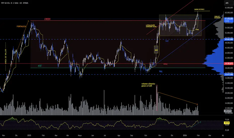Click 62.000,000 on the price axis
Screen dimensions: 234x138
(229, 8)
